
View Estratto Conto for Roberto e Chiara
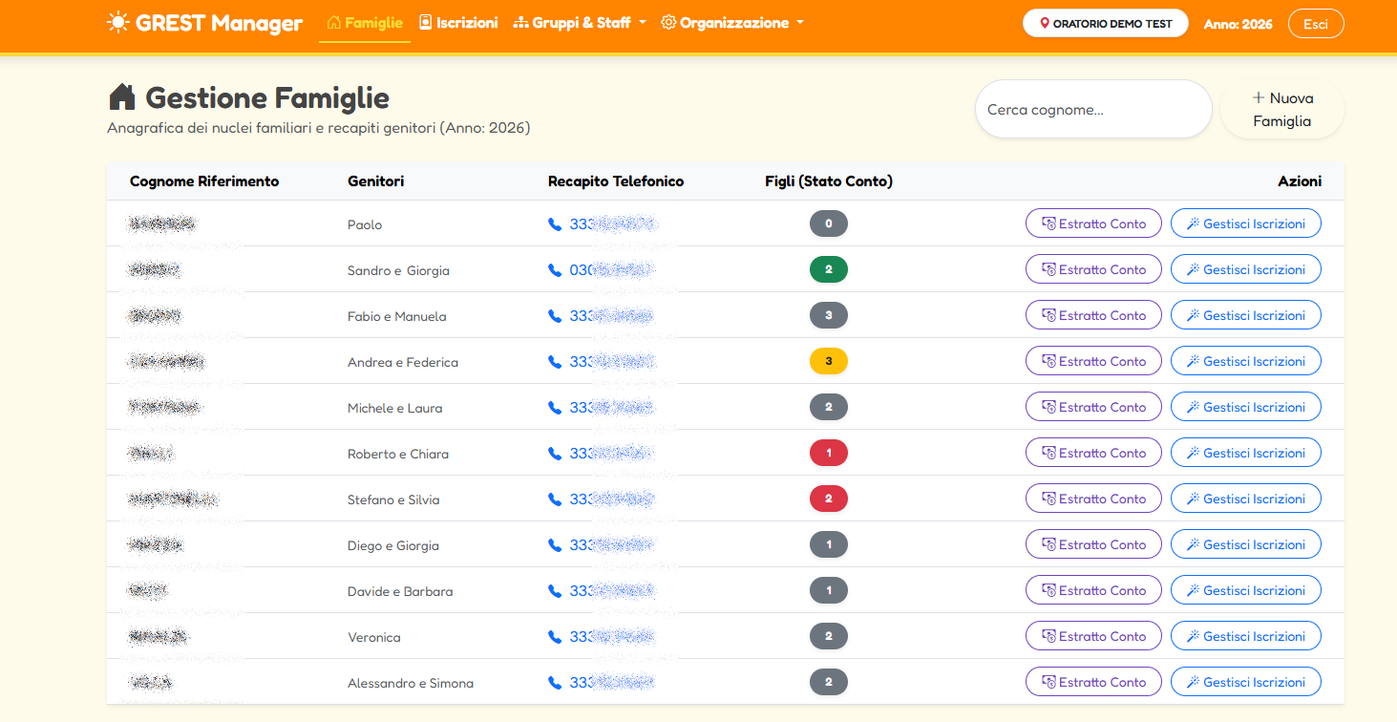coord(1093,453)
